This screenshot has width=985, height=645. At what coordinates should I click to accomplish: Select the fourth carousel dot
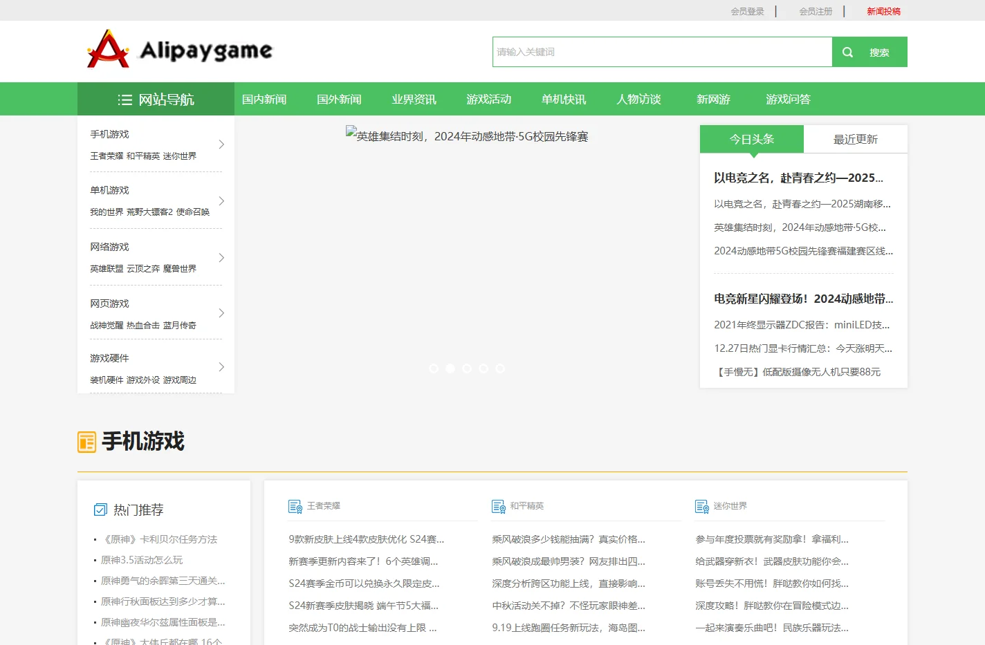(x=484, y=368)
